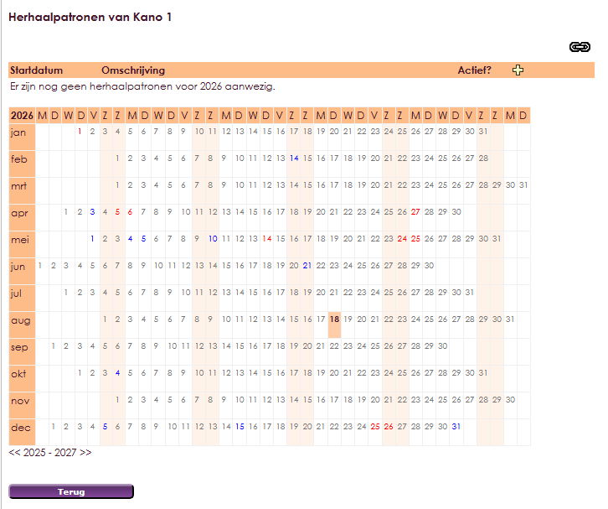The image size is (608, 509).
Task: Select blue 4 in mei row
Action: pos(131,239)
